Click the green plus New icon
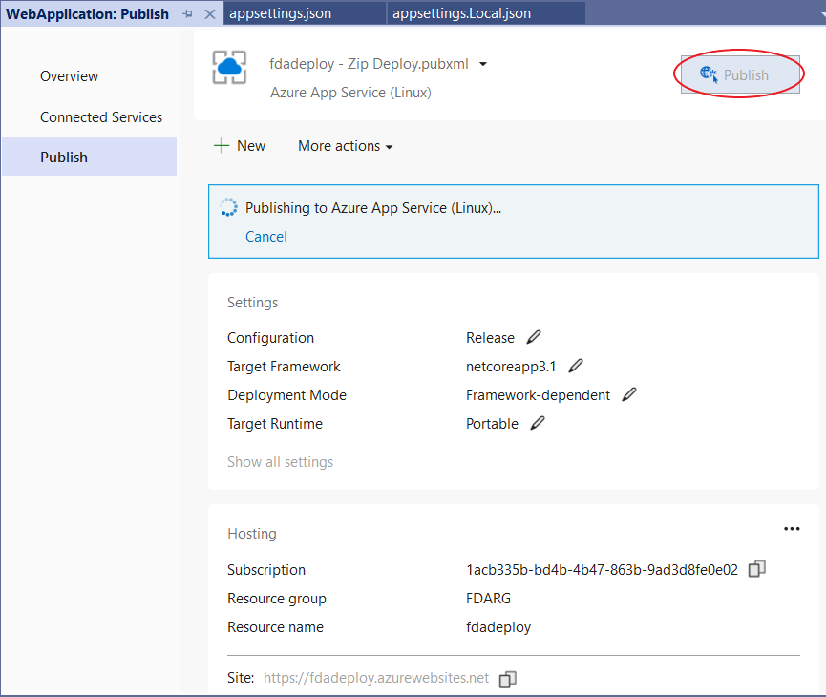 (222, 146)
